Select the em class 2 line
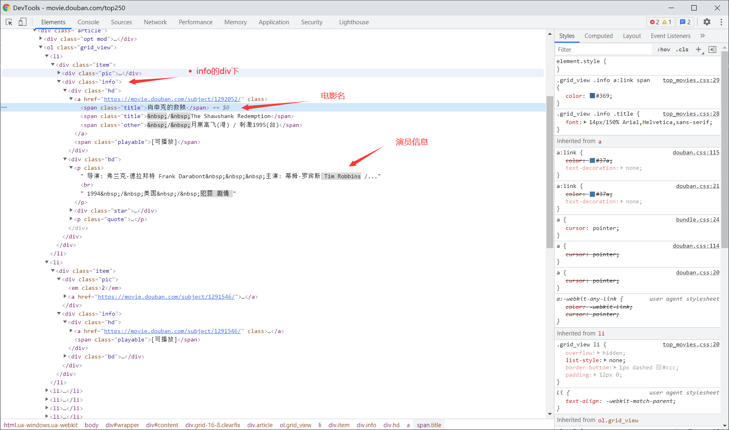Viewport: 729px width, 430px height. click(95, 288)
